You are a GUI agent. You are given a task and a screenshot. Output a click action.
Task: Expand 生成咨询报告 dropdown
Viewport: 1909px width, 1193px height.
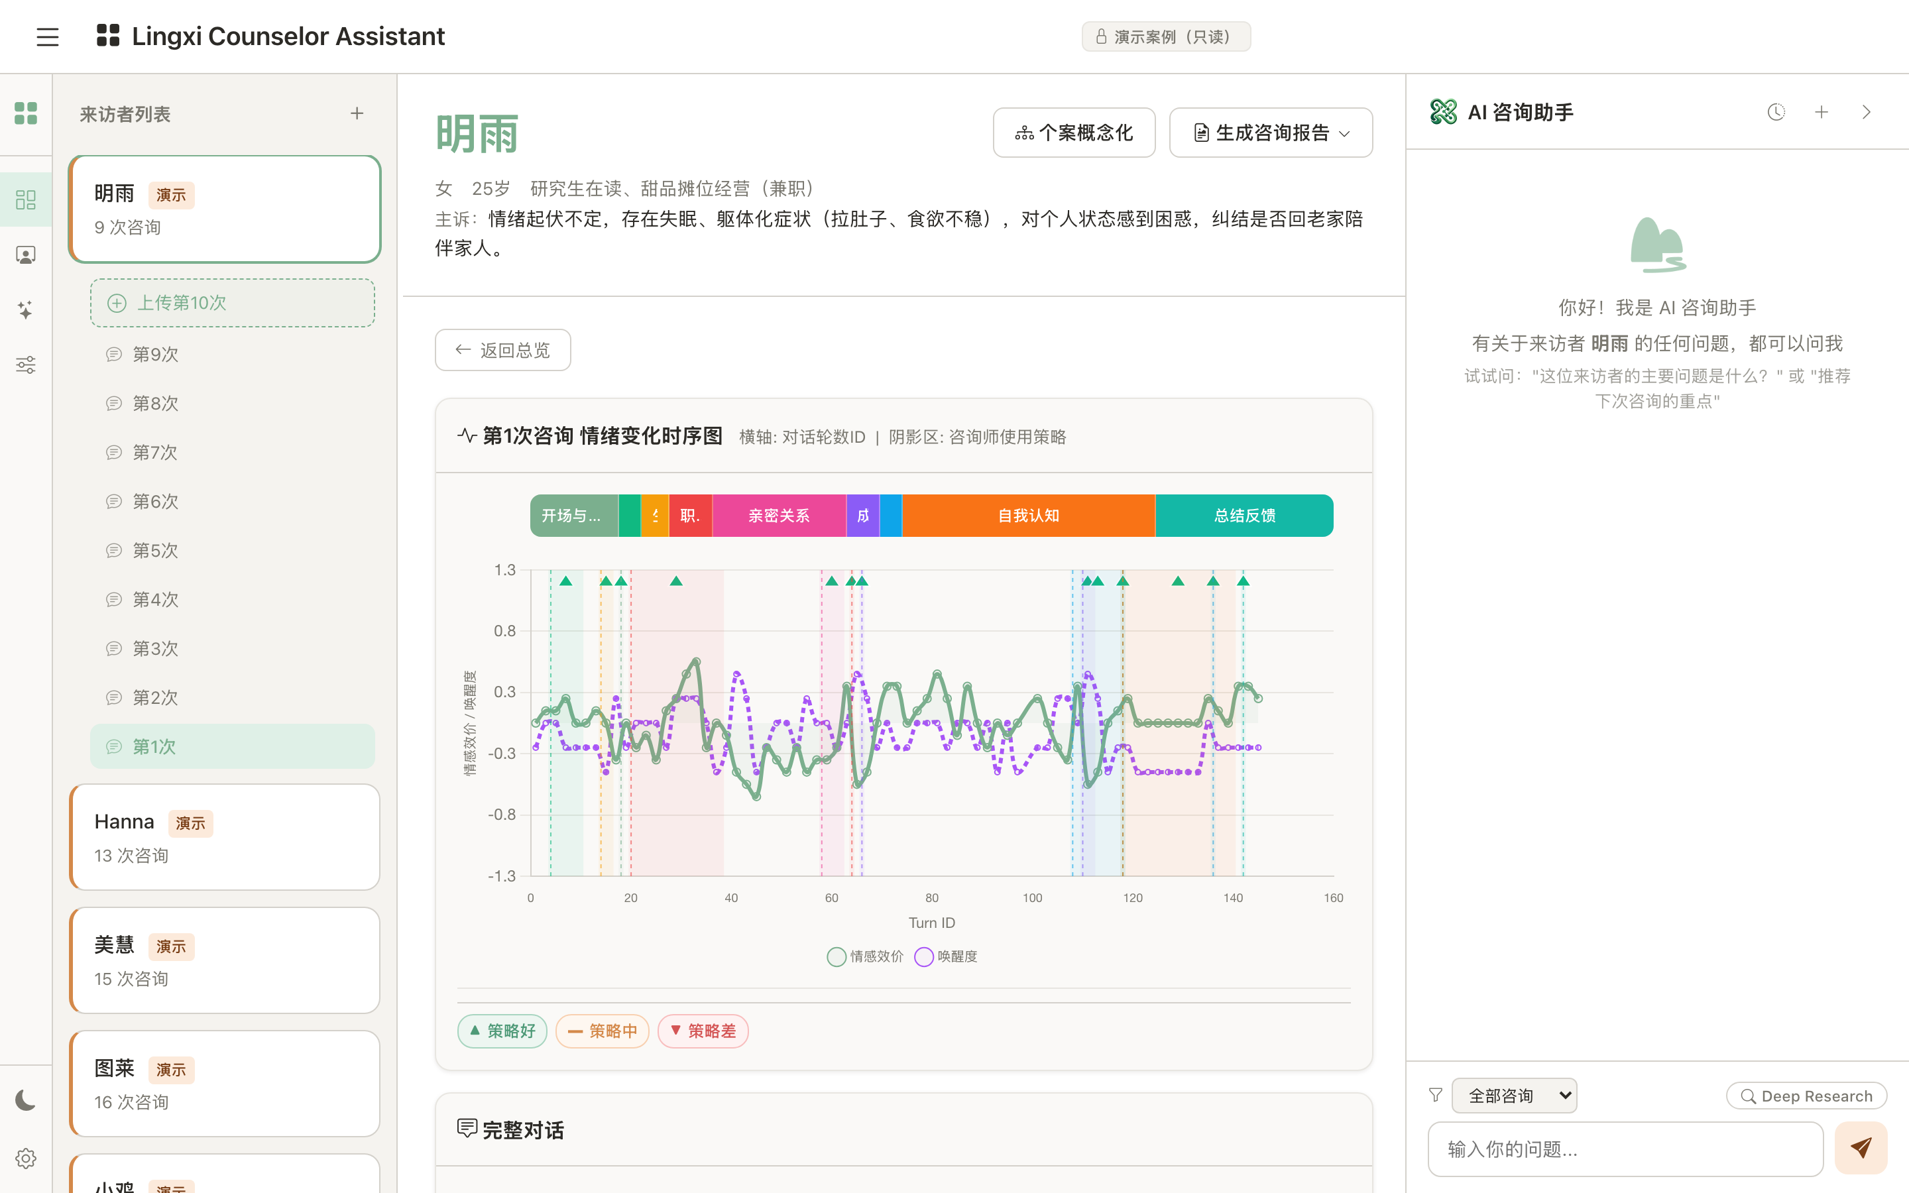tap(1271, 133)
